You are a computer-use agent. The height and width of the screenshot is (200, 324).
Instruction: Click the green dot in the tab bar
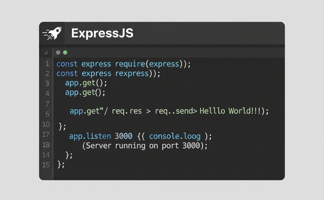(65, 53)
